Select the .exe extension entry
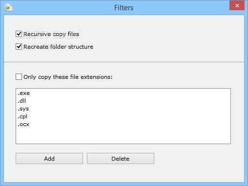This screenshot has width=248, height=186. coord(24,93)
